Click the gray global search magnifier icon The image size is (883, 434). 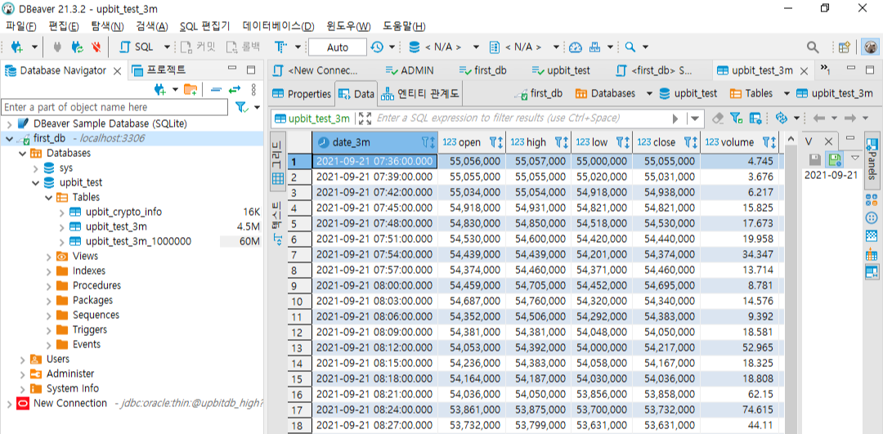pos(814,47)
